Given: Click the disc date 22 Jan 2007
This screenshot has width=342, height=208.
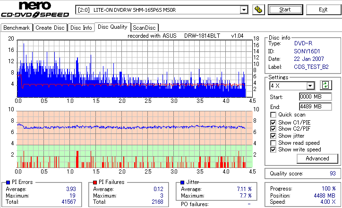Looking at the screenshot, I should pyautogui.click(x=309, y=59).
